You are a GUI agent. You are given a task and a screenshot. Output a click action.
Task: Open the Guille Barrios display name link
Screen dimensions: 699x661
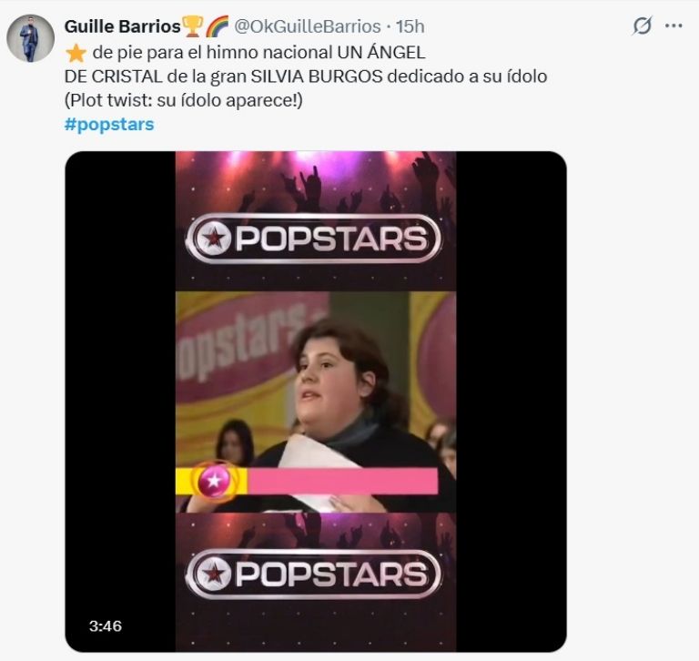pyautogui.click(x=122, y=26)
